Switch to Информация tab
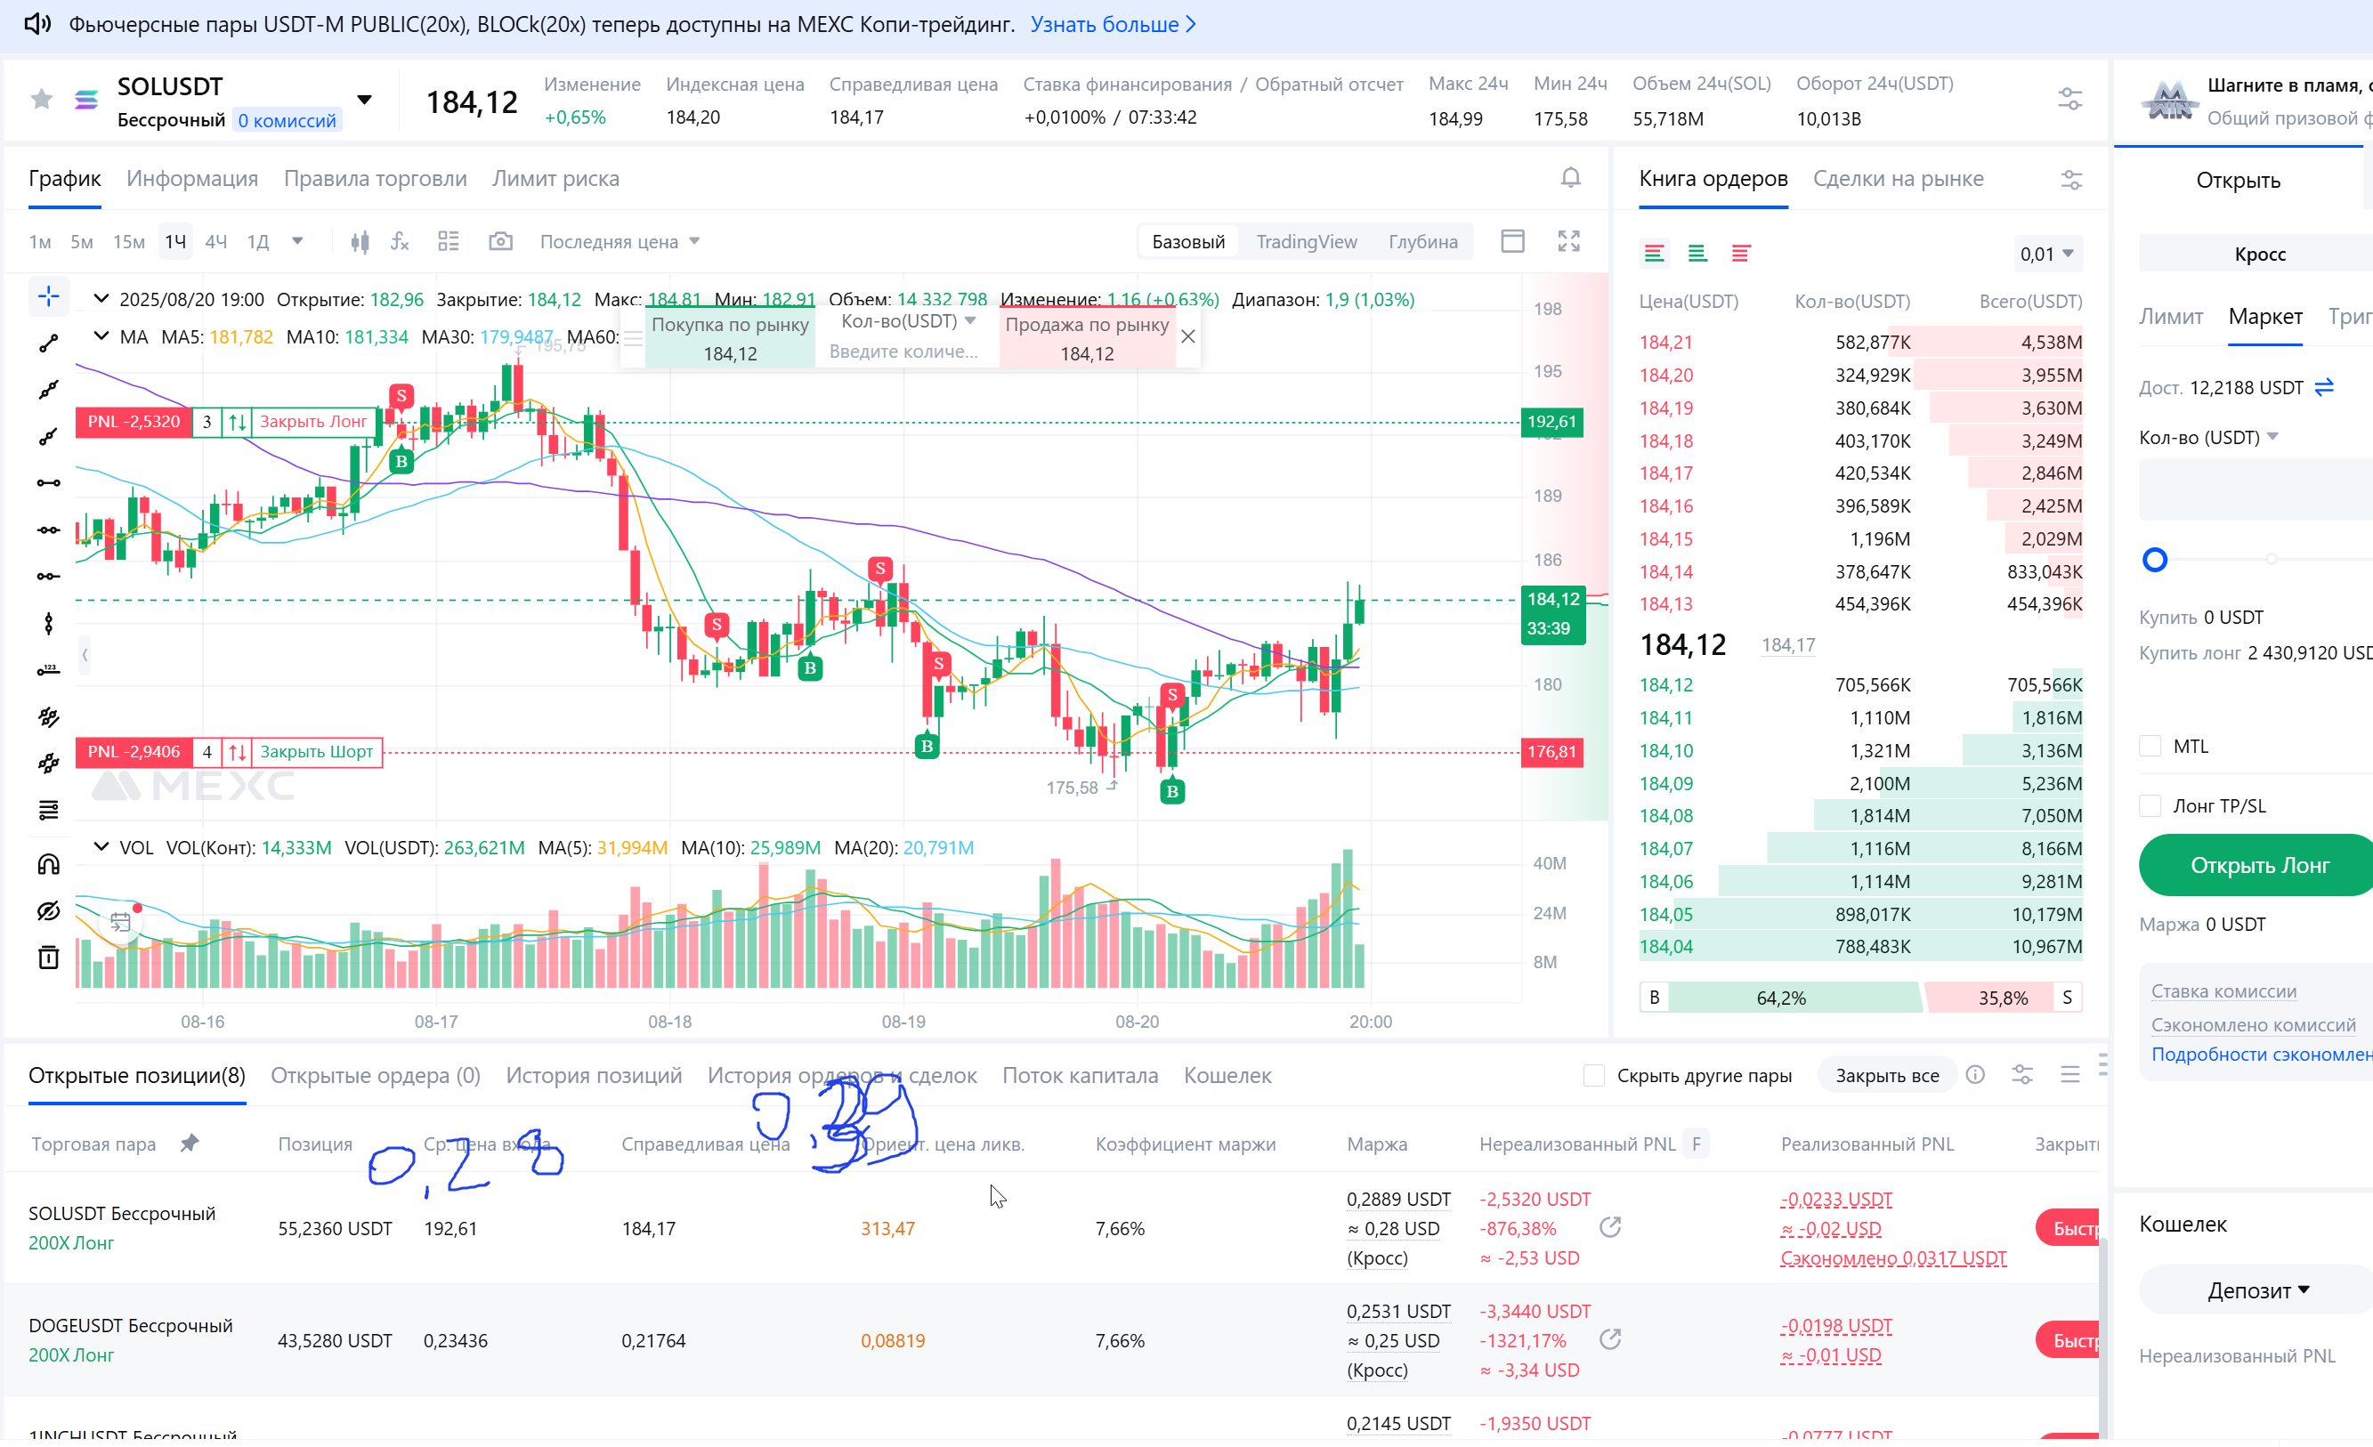 (x=192, y=179)
